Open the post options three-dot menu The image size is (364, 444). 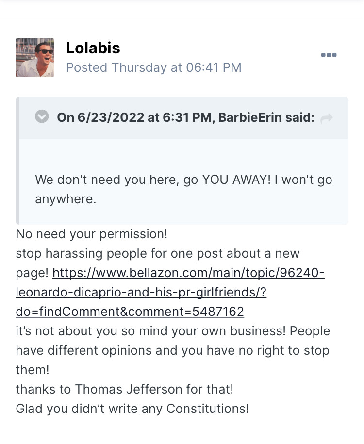329,55
